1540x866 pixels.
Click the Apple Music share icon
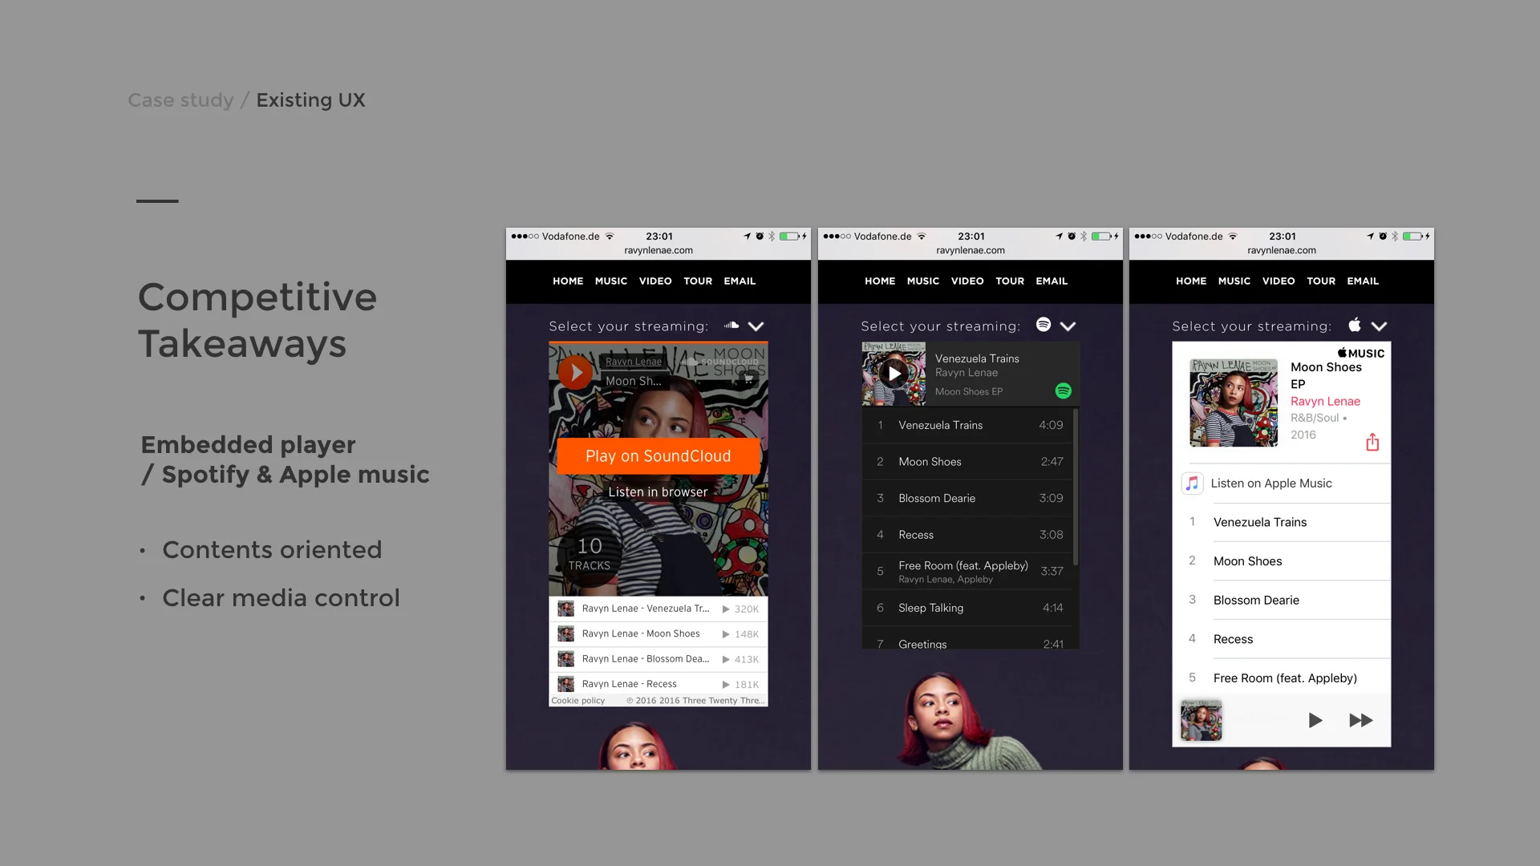pos(1372,442)
